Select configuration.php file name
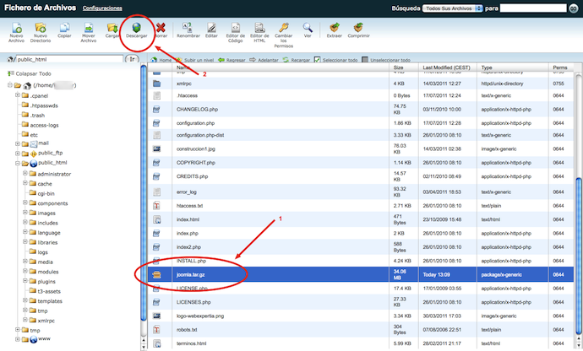 [x=195, y=123]
